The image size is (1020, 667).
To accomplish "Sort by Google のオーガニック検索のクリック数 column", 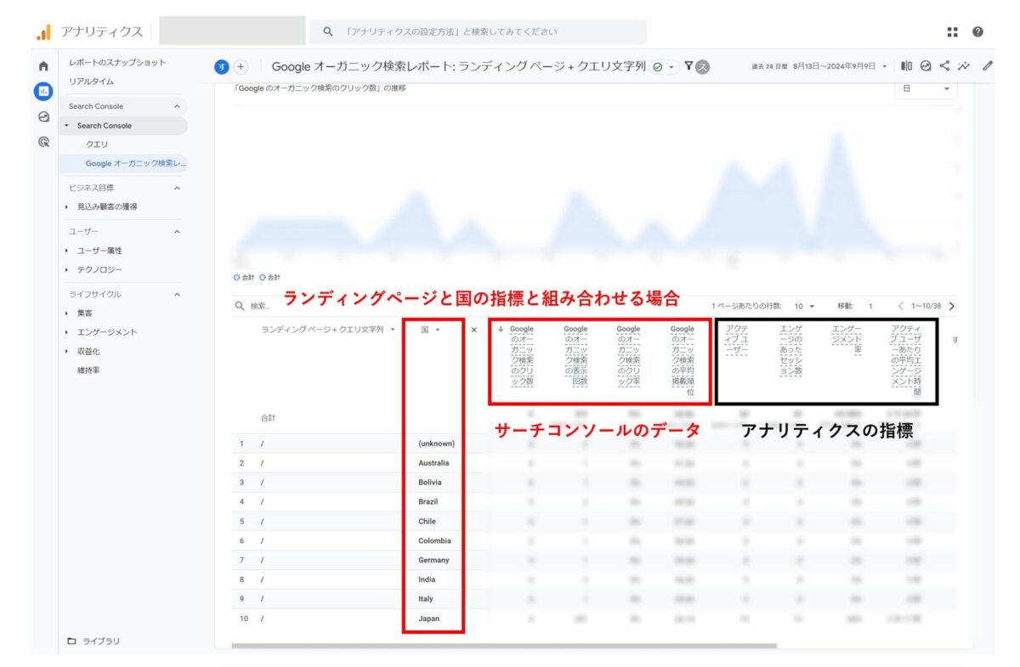I will point(522,355).
